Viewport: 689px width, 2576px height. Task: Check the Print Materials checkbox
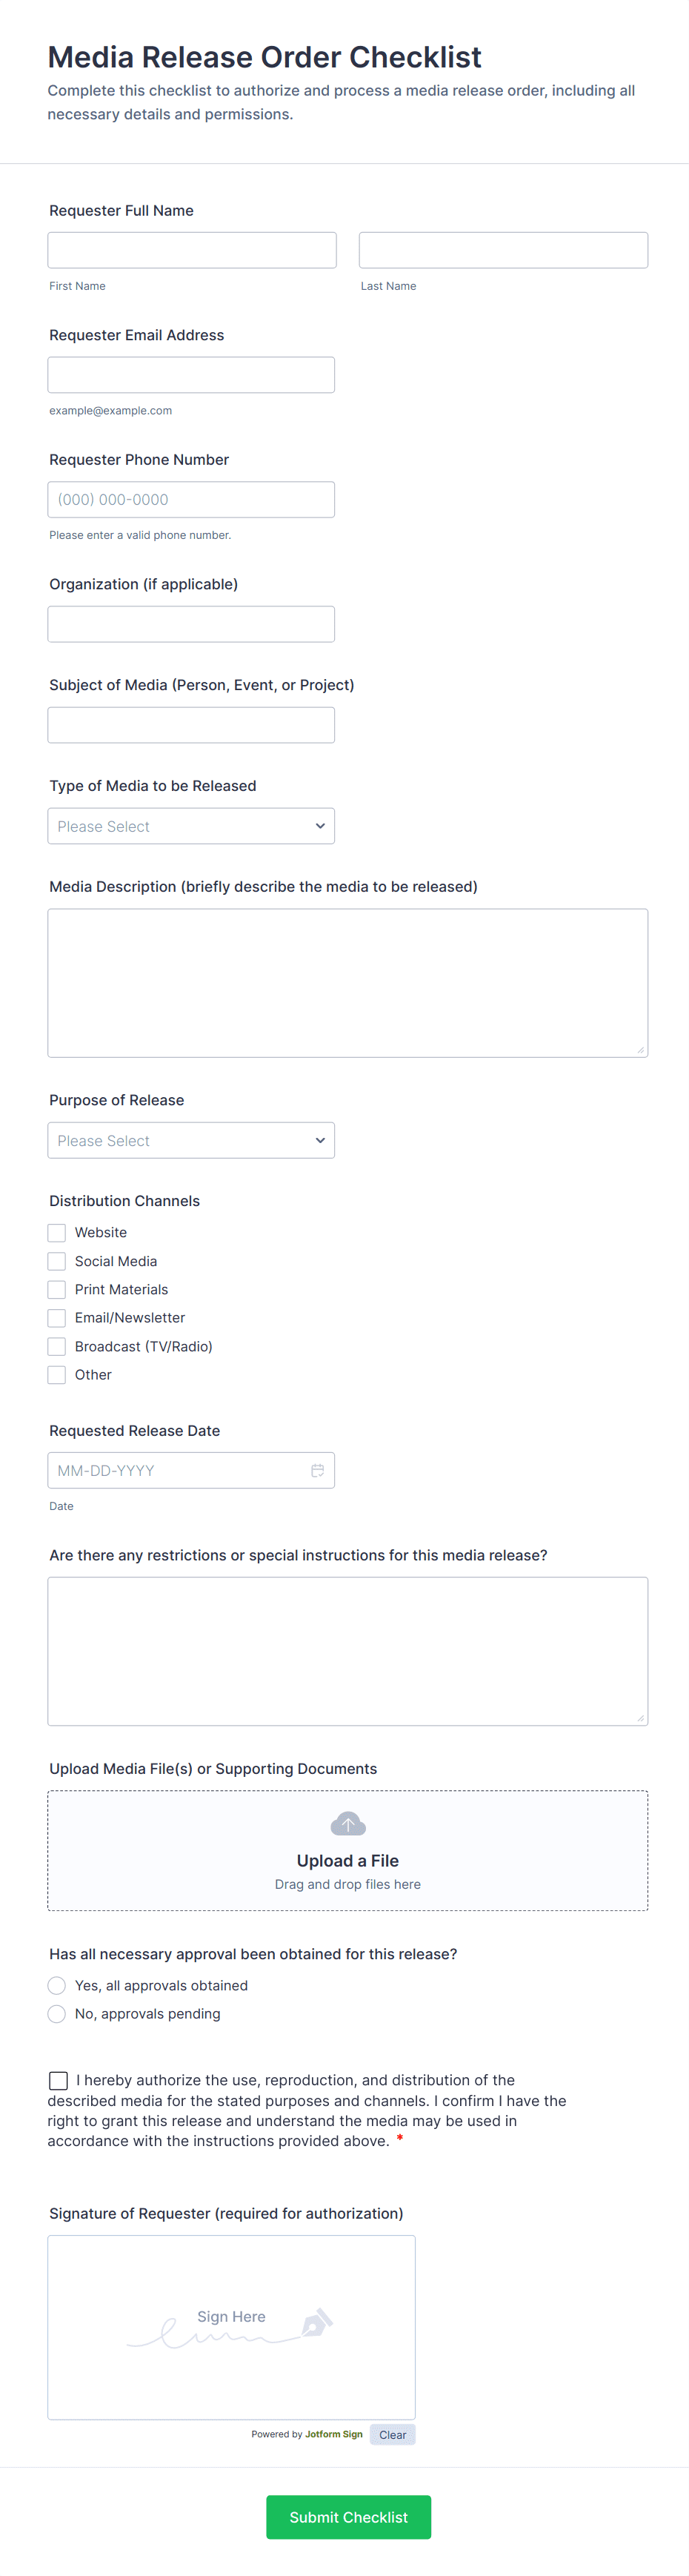(x=57, y=1290)
